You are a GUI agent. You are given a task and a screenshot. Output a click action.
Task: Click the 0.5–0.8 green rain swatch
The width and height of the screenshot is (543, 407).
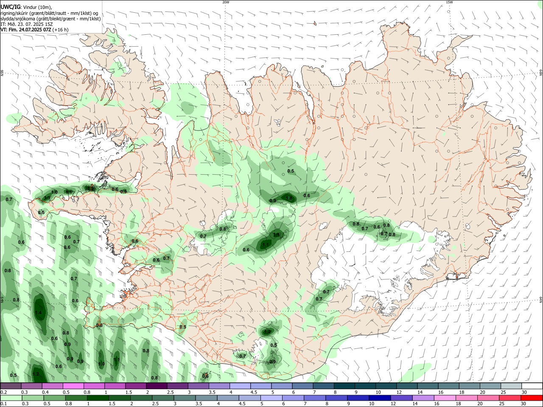tap(54, 398)
